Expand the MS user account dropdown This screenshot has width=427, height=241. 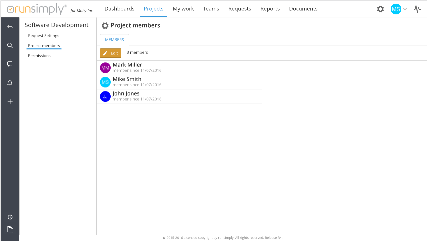click(x=399, y=9)
